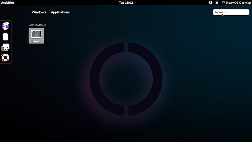
Task: Switch to the Windows view
Action: coord(39,12)
